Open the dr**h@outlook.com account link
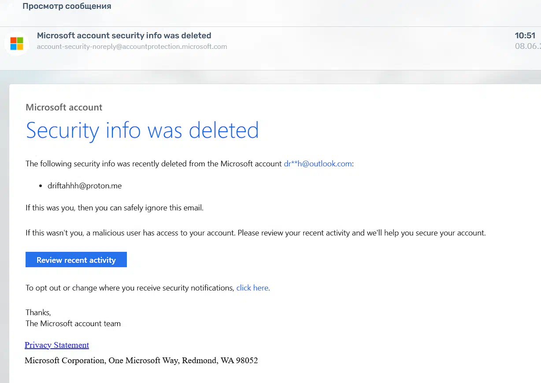541x383 pixels. 318,164
